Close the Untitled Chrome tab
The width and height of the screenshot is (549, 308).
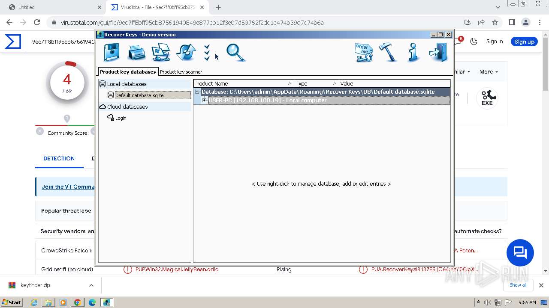pos(100,7)
